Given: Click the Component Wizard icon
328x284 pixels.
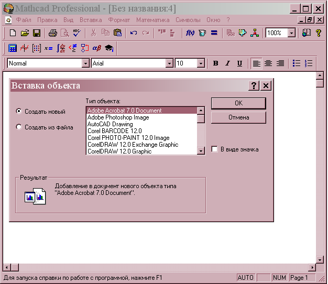Looking at the screenshot, I should 243,33.
